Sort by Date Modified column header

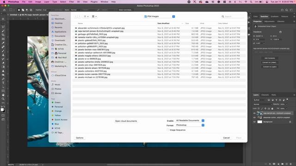tap(163, 24)
